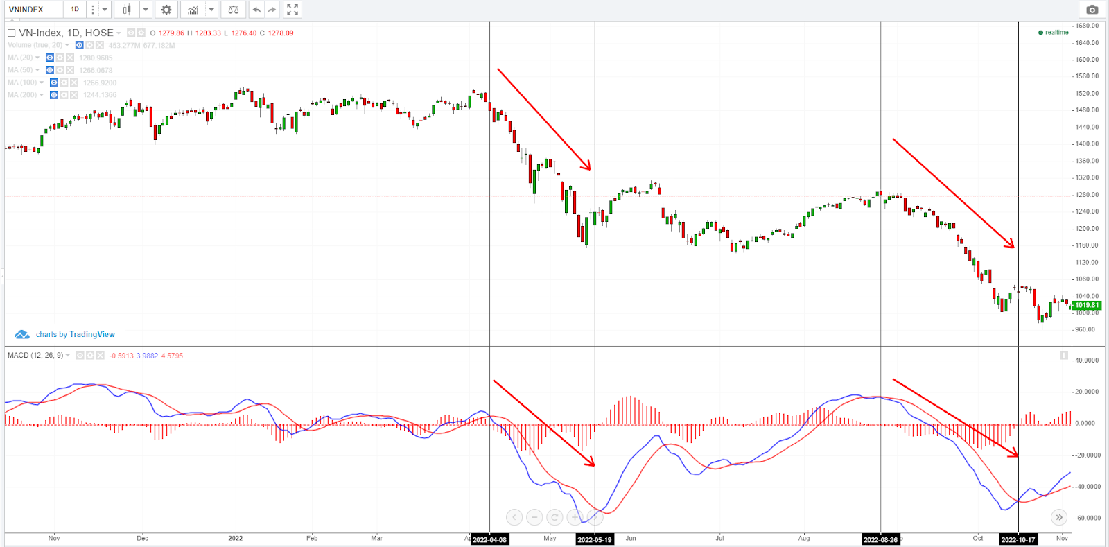This screenshot has width=1109, height=547.
Task: Open MA (20) settings gear
Action: click(x=60, y=58)
